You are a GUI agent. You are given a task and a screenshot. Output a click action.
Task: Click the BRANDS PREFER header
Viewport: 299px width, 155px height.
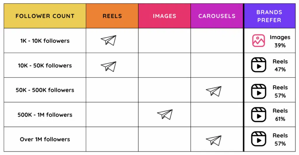click(269, 16)
